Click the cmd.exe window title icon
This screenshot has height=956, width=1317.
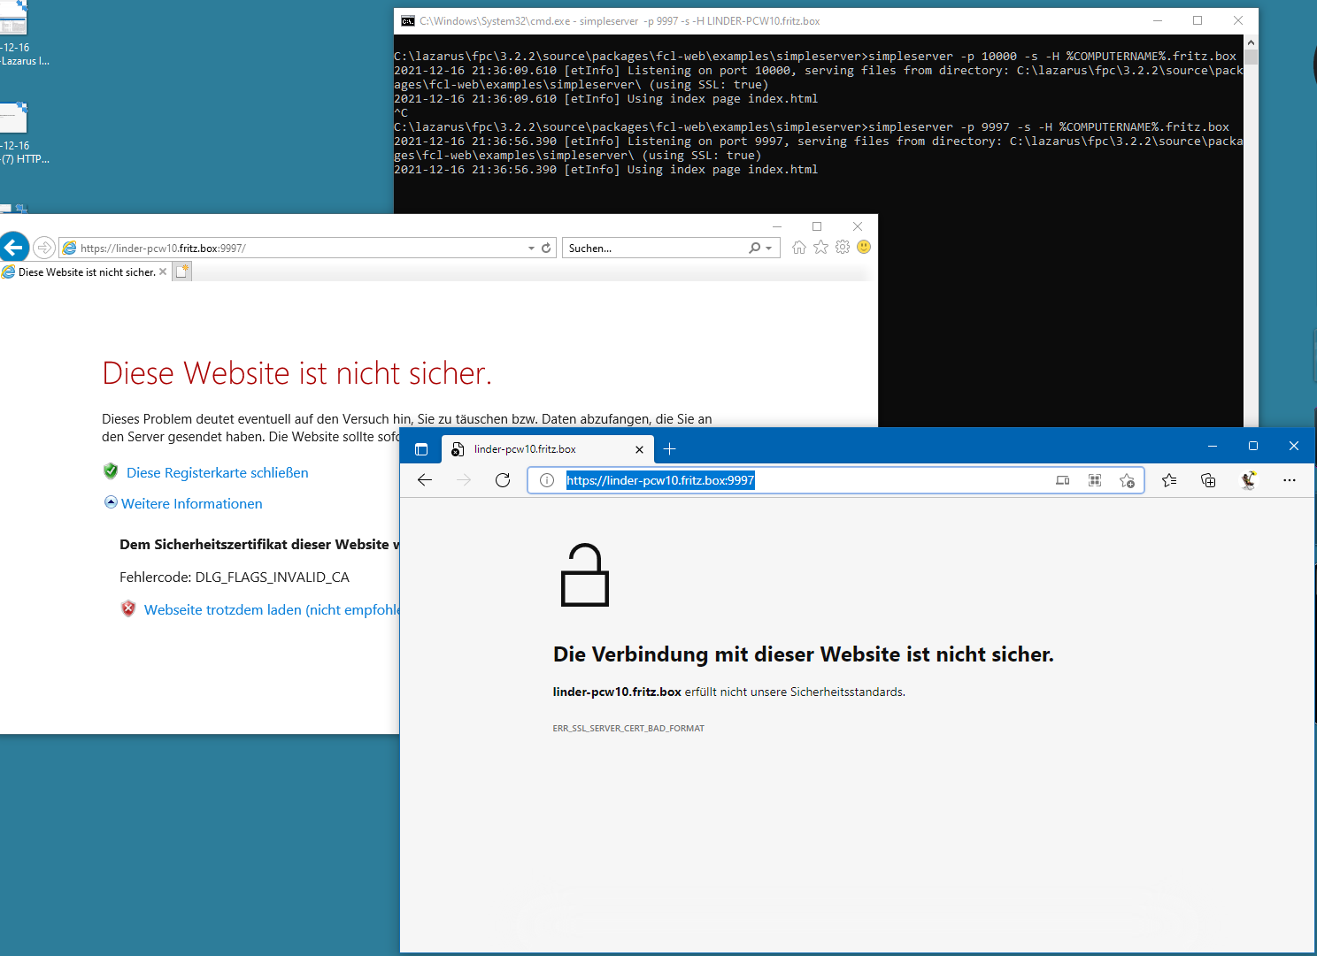pyautogui.click(x=407, y=21)
